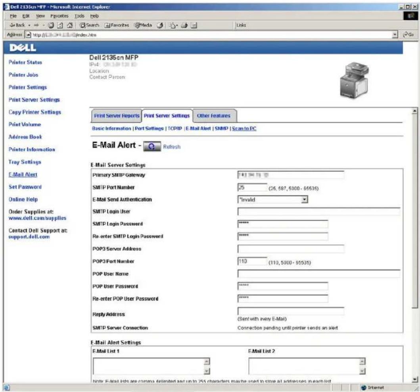Click the Reply Address field
Screen dimensions: 420x392
[x=291, y=311]
